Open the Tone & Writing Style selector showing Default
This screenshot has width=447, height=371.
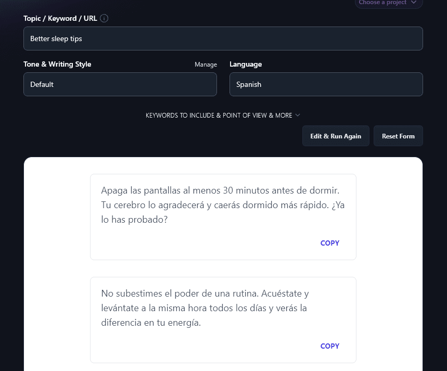120,84
